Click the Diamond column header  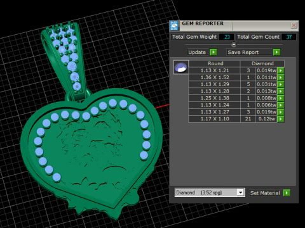262,63
